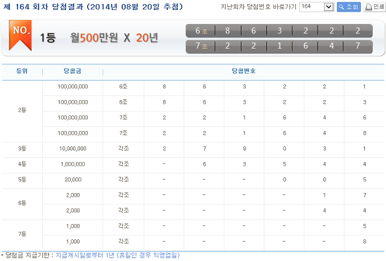Click the 등위 column header
The height and width of the screenshot is (261, 386).
[22, 71]
